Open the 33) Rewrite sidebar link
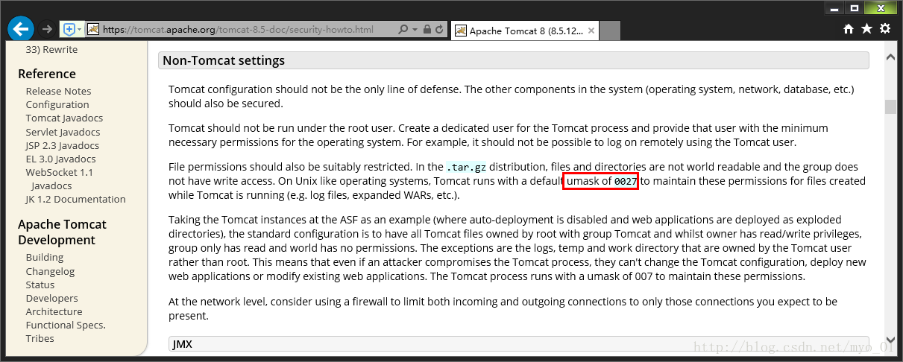 coord(51,49)
